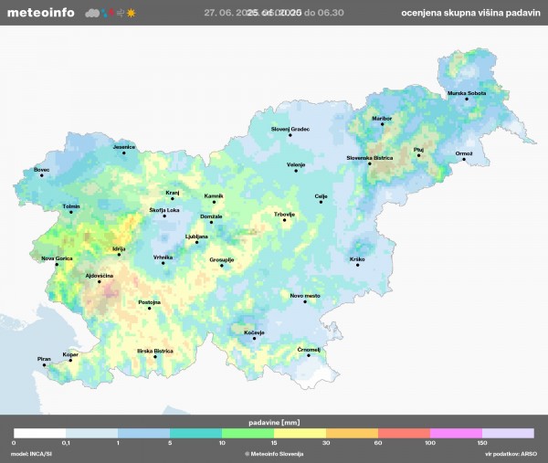Click the Trbovlje city label
This screenshot has height=463, width=548.
tap(284, 215)
